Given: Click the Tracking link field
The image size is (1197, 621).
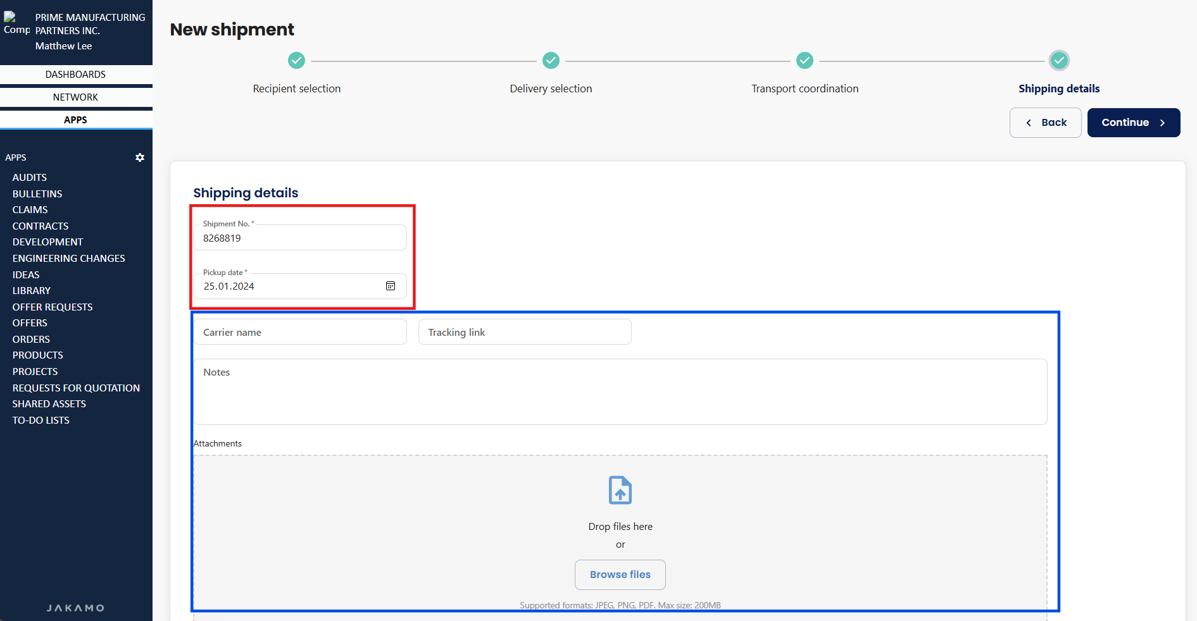Looking at the screenshot, I should pos(524,332).
